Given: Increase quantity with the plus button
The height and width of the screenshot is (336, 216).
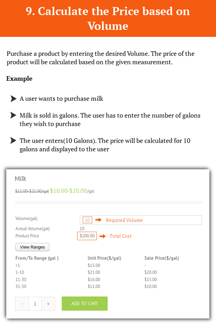Looking at the screenshot, I should point(48,304).
